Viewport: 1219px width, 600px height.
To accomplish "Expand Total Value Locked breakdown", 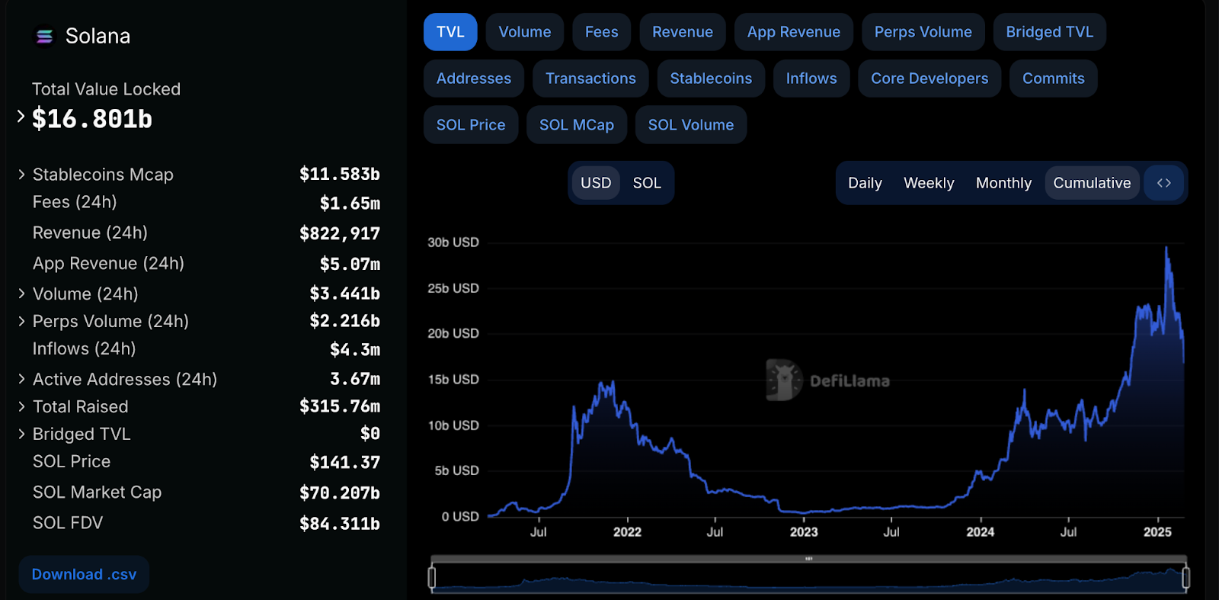I will click(21, 117).
